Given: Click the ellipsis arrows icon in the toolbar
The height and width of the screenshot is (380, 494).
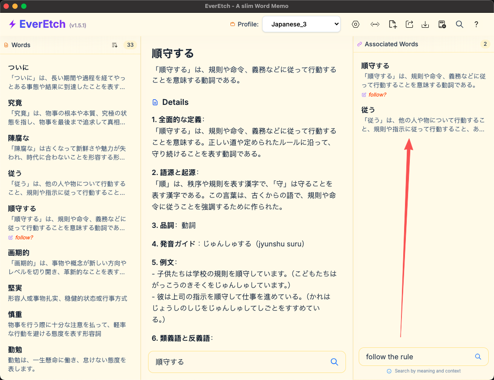Looking at the screenshot, I should click(375, 24).
